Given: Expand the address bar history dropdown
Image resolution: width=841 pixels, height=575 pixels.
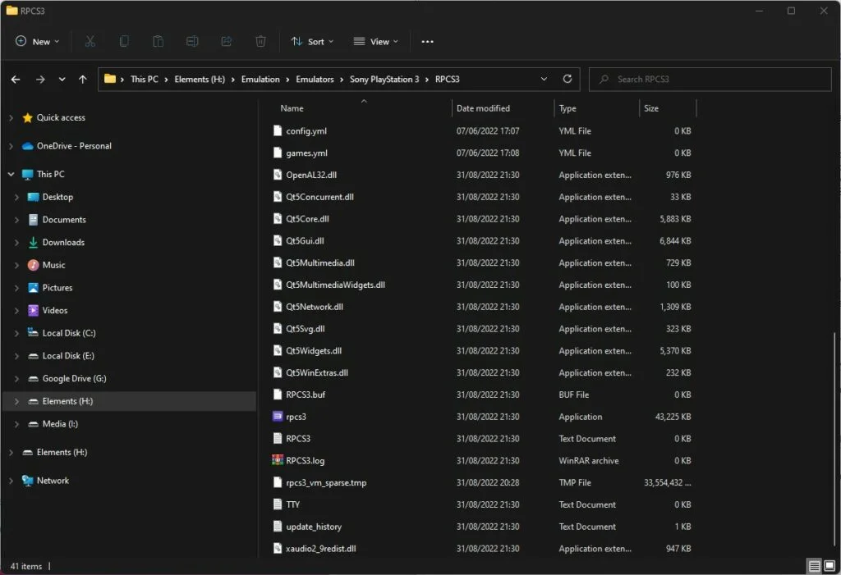Looking at the screenshot, I should point(544,79).
